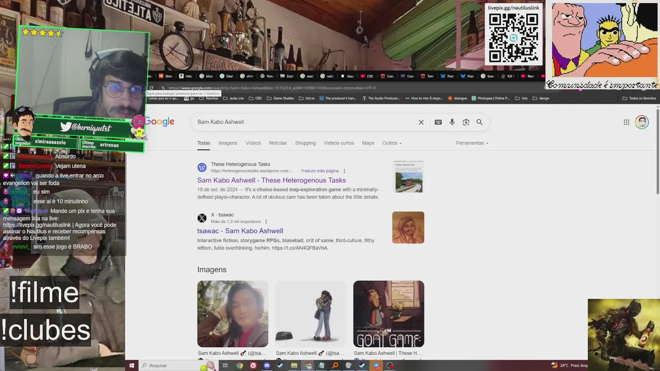
Task: Open the 'Todos os favoritos' folder
Action: [x=639, y=98]
